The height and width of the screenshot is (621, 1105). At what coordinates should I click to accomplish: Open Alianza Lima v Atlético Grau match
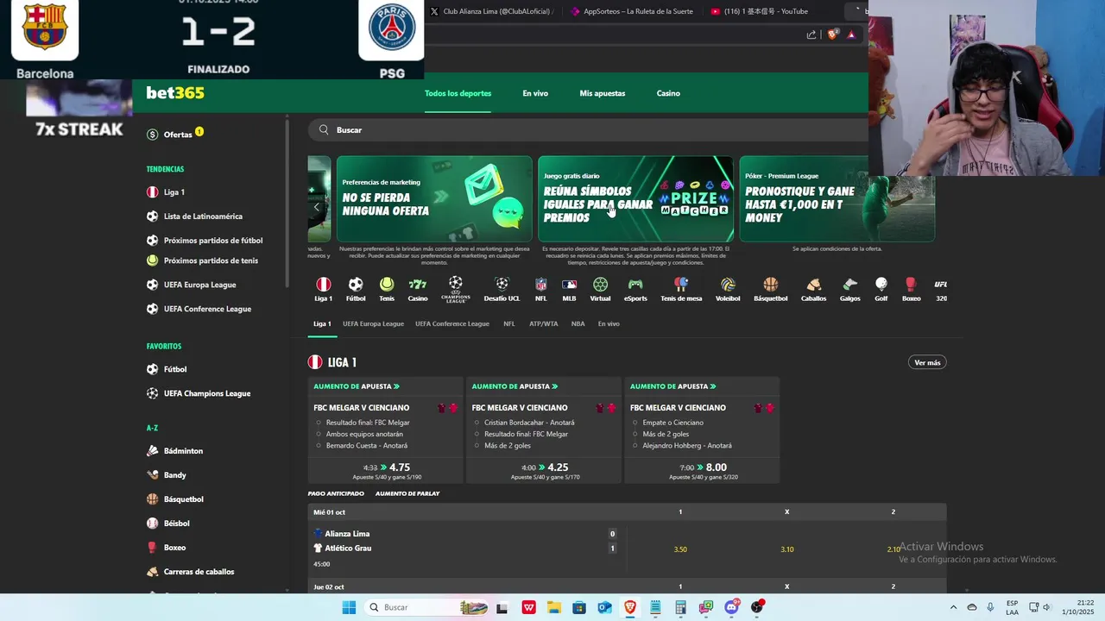(x=466, y=549)
